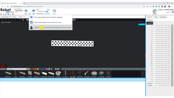Select the red color swatch

click(x=33, y=69)
